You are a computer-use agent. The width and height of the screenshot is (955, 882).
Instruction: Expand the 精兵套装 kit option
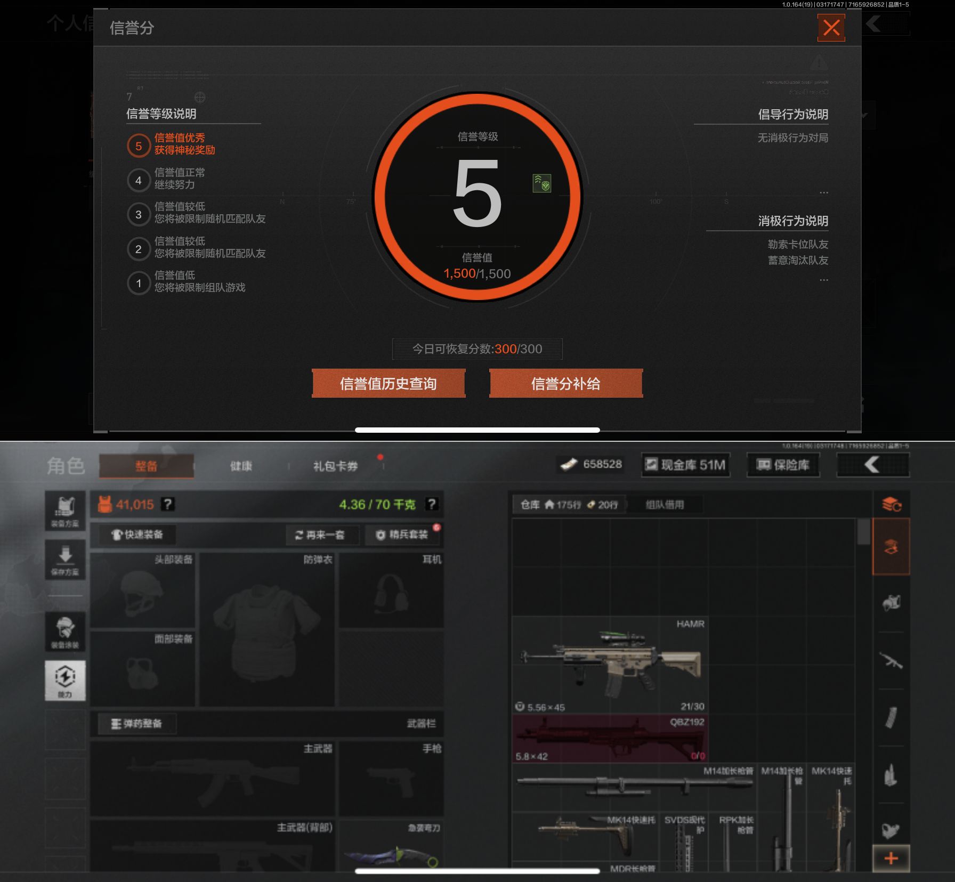[403, 535]
